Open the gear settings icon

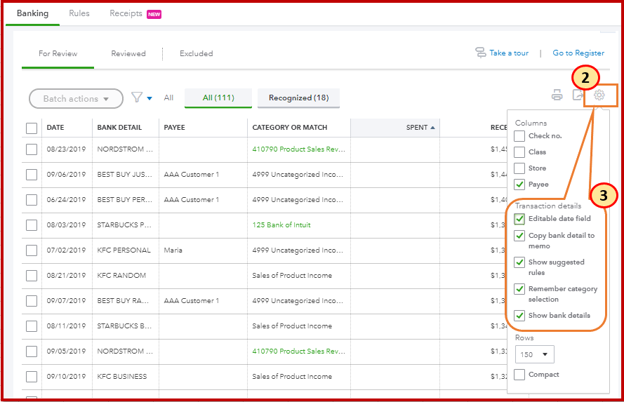[599, 95]
